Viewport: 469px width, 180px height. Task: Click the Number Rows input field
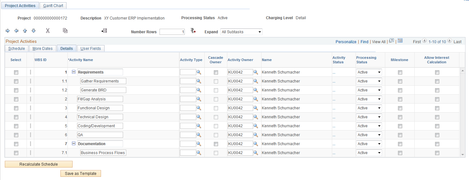click(172, 32)
